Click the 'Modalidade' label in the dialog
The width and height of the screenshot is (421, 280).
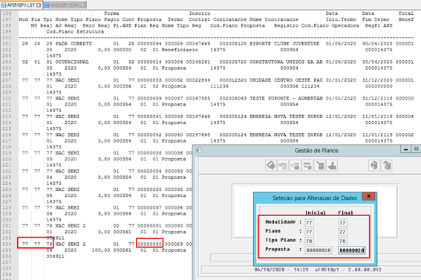coord(281,222)
